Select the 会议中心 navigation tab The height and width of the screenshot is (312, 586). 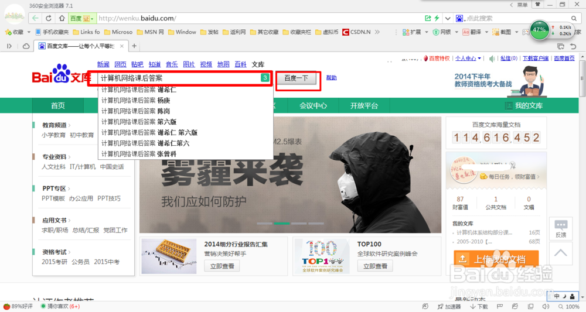click(x=313, y=105)
